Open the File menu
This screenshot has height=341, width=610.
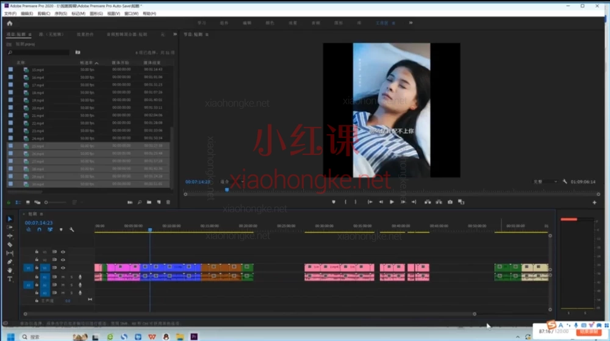pyautogui.click(x=10, y=13)
